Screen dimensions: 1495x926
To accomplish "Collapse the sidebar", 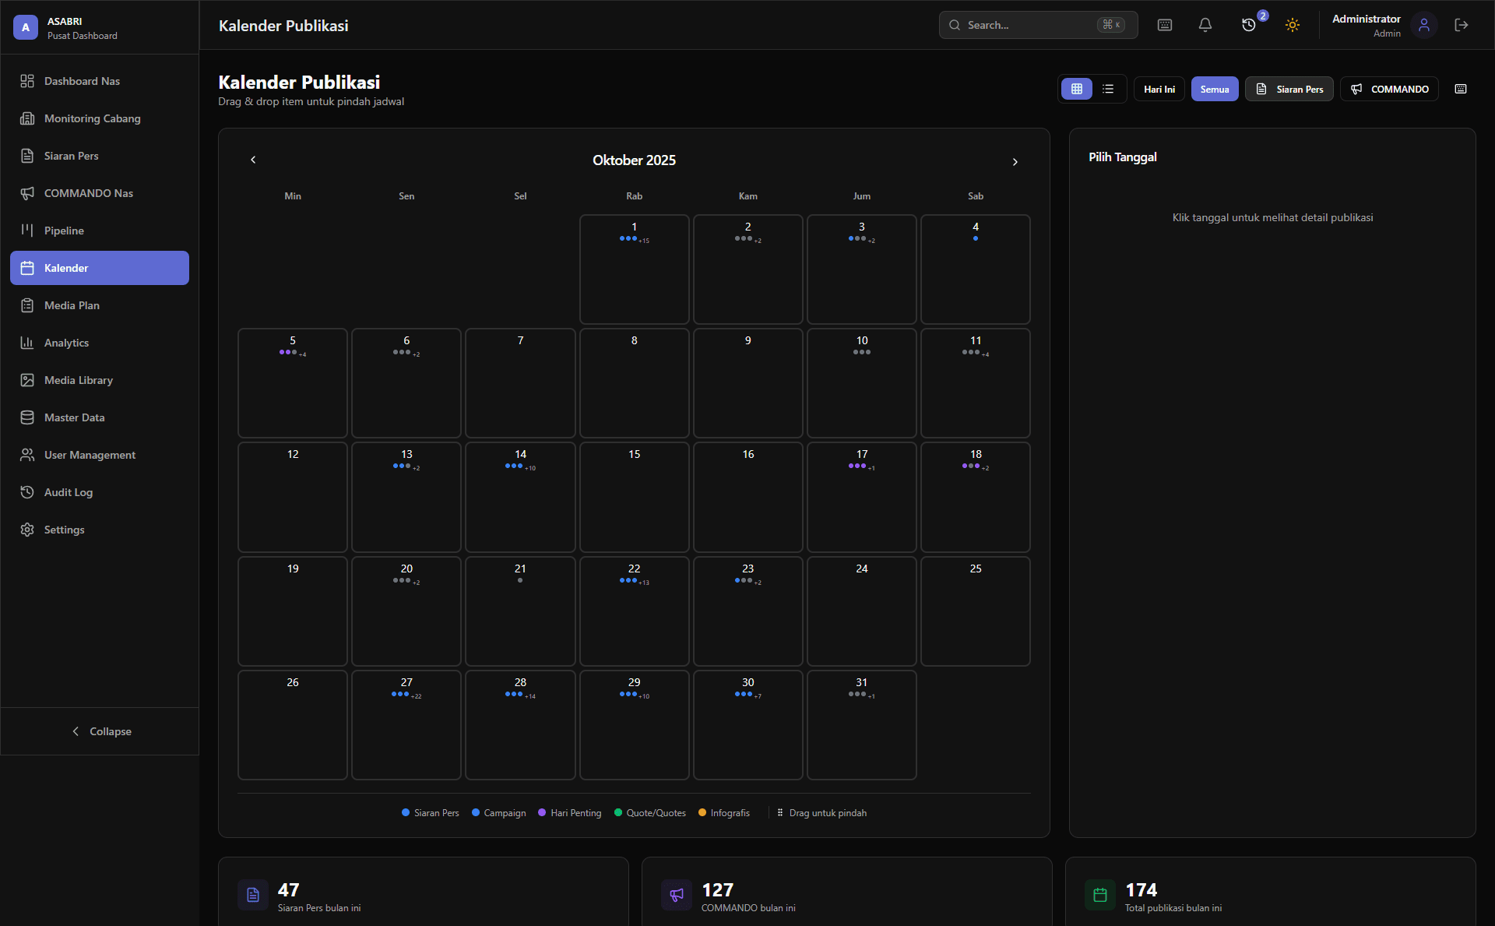I will coord(100,731).
